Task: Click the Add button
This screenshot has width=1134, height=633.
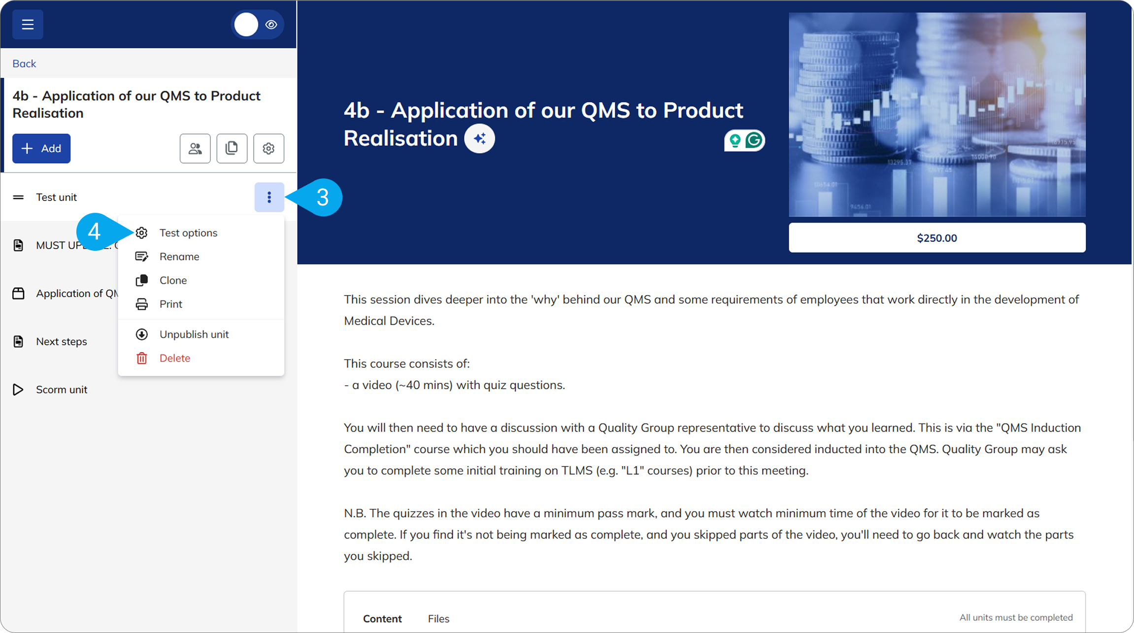Action: [41, 148]
